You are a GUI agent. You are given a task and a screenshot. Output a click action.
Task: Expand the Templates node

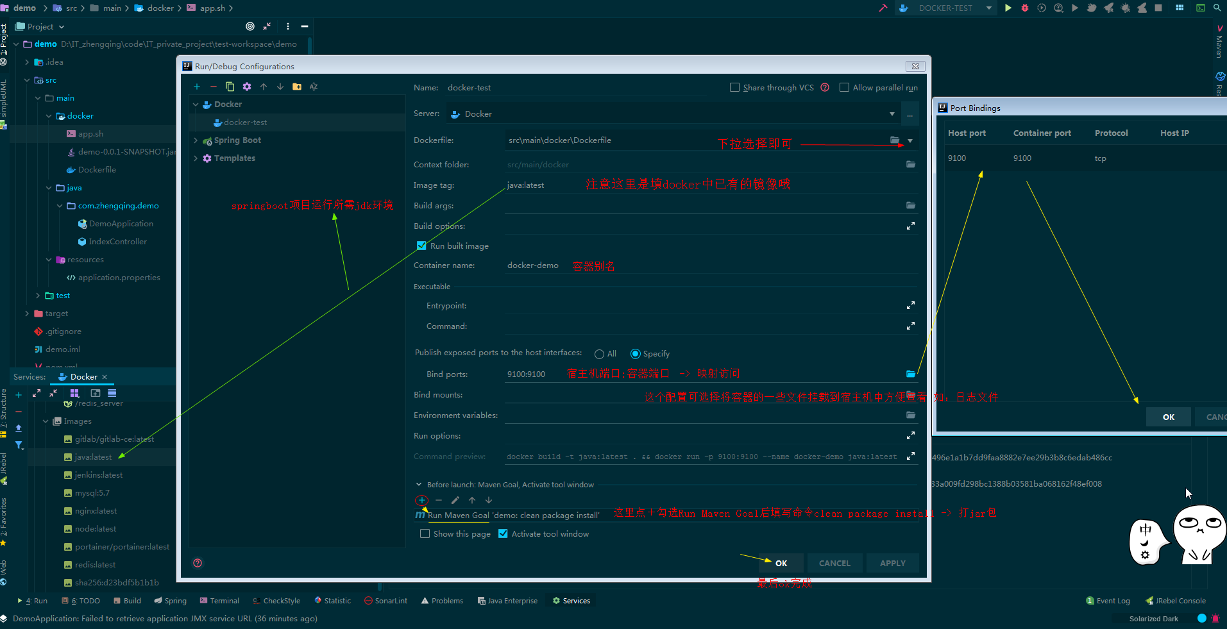pos(196,158)
